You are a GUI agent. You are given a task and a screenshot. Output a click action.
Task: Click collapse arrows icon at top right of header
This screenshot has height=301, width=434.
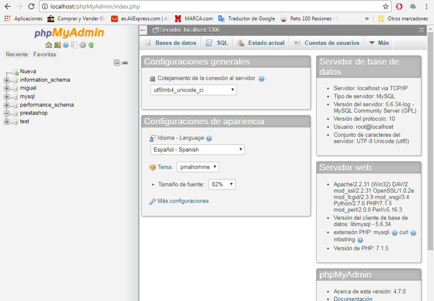(421, 30)
